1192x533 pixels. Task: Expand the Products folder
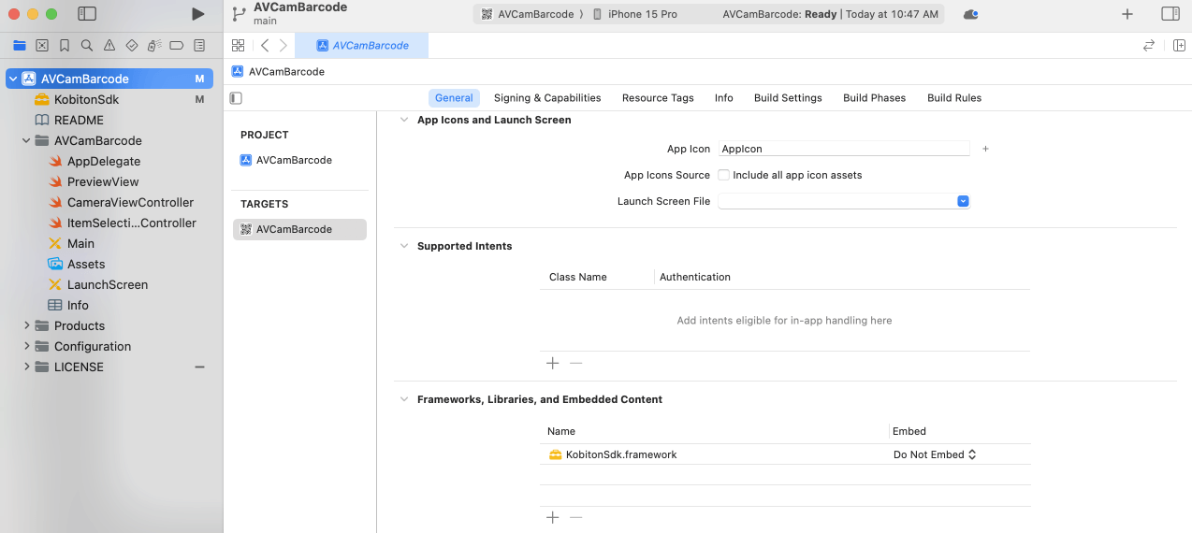point(26,325)
